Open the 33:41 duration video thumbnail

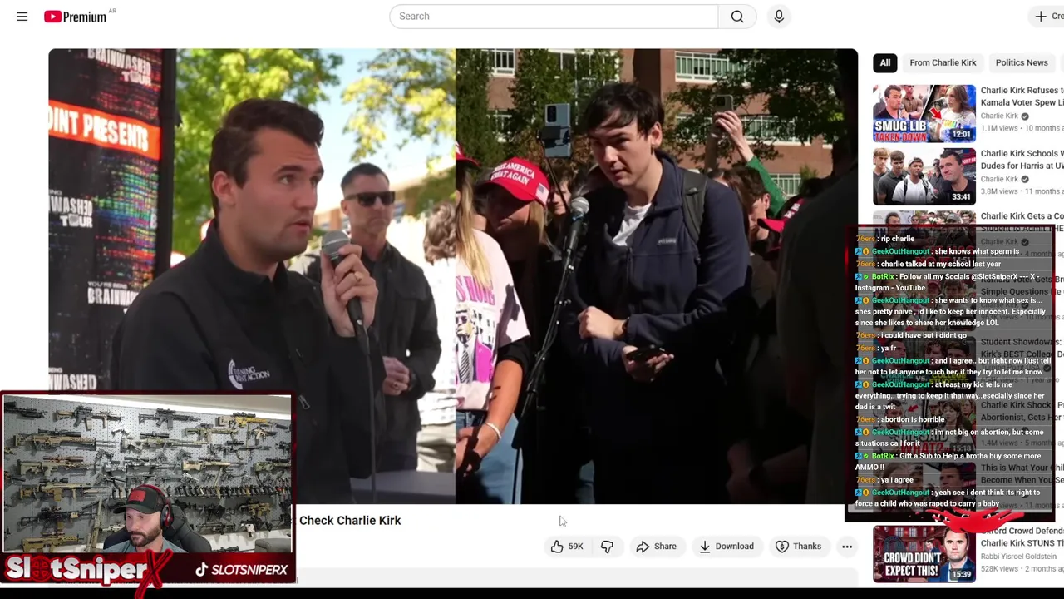point(924,176)
